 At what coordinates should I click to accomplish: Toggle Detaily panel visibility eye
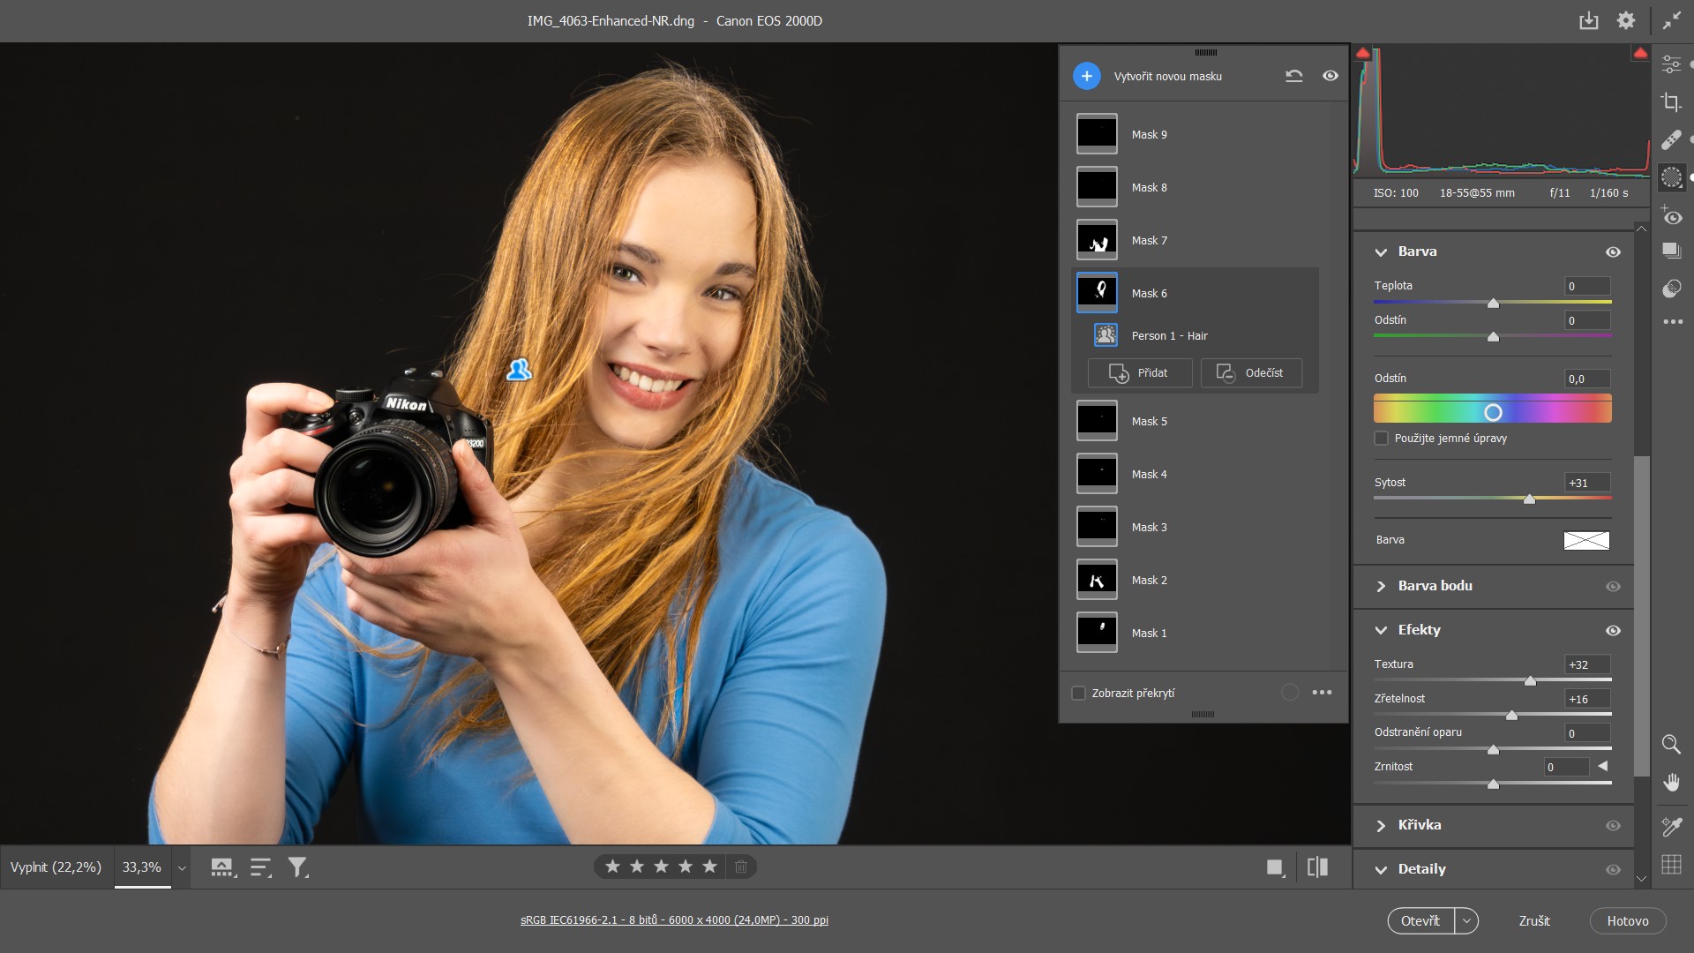pos(1613,870)
